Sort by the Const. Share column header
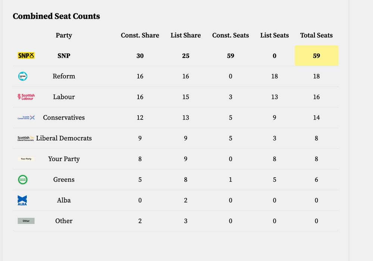 (140, 35)
